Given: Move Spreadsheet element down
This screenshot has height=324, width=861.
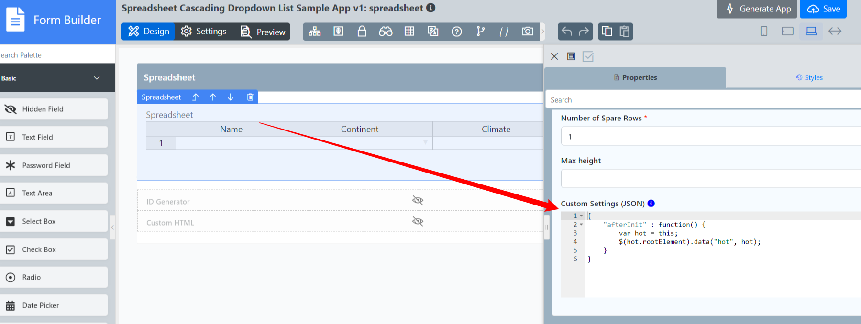Looking at the screenshot, I should tap(231, 97).
